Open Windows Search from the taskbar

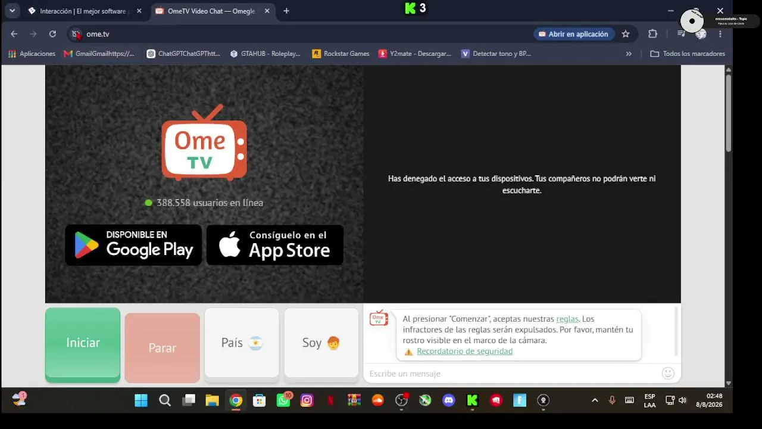point(165,400)
